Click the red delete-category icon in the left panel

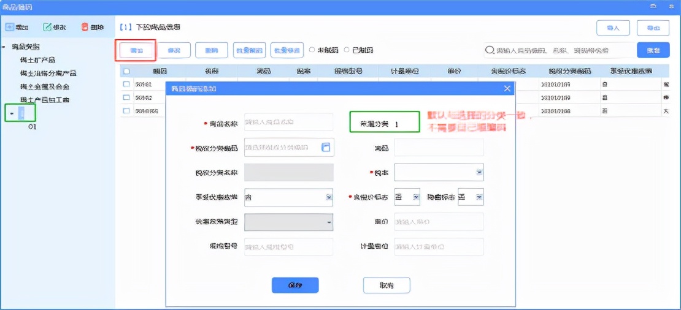[85, 27]
